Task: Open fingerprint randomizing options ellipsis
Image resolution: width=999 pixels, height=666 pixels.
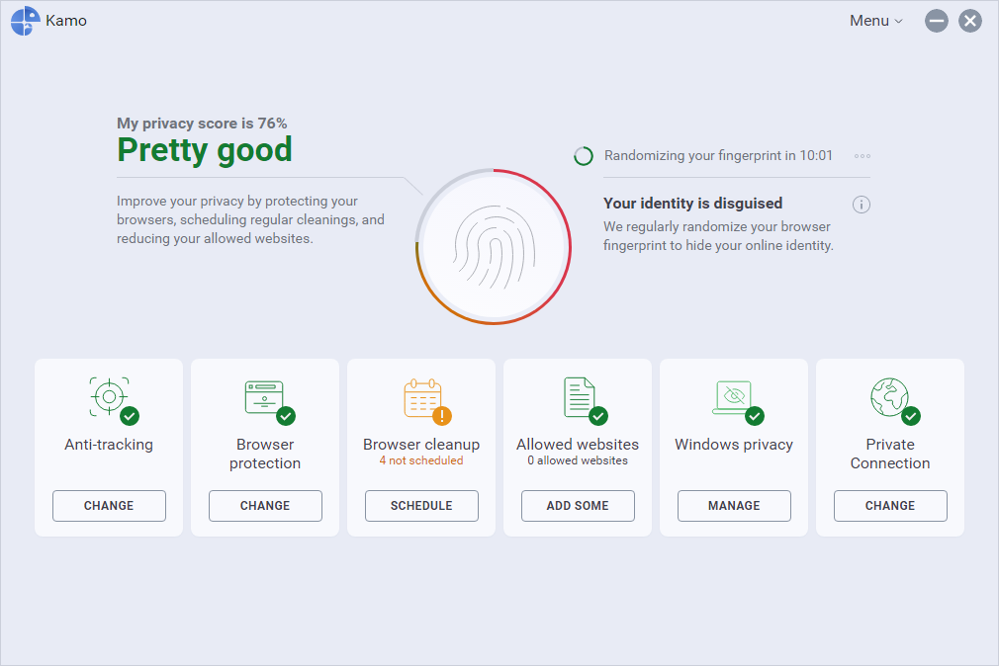Action: [x=863, y=156]
